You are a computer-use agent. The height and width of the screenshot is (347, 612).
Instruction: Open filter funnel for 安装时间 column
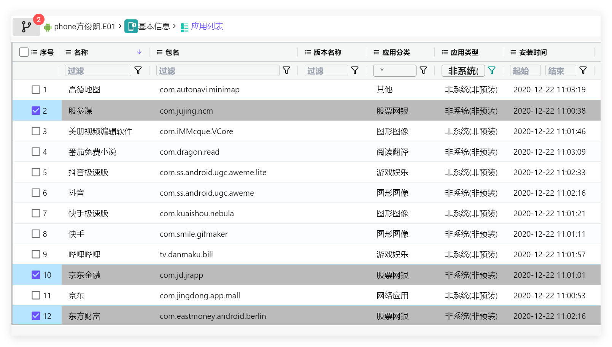(x=583, y=71)
